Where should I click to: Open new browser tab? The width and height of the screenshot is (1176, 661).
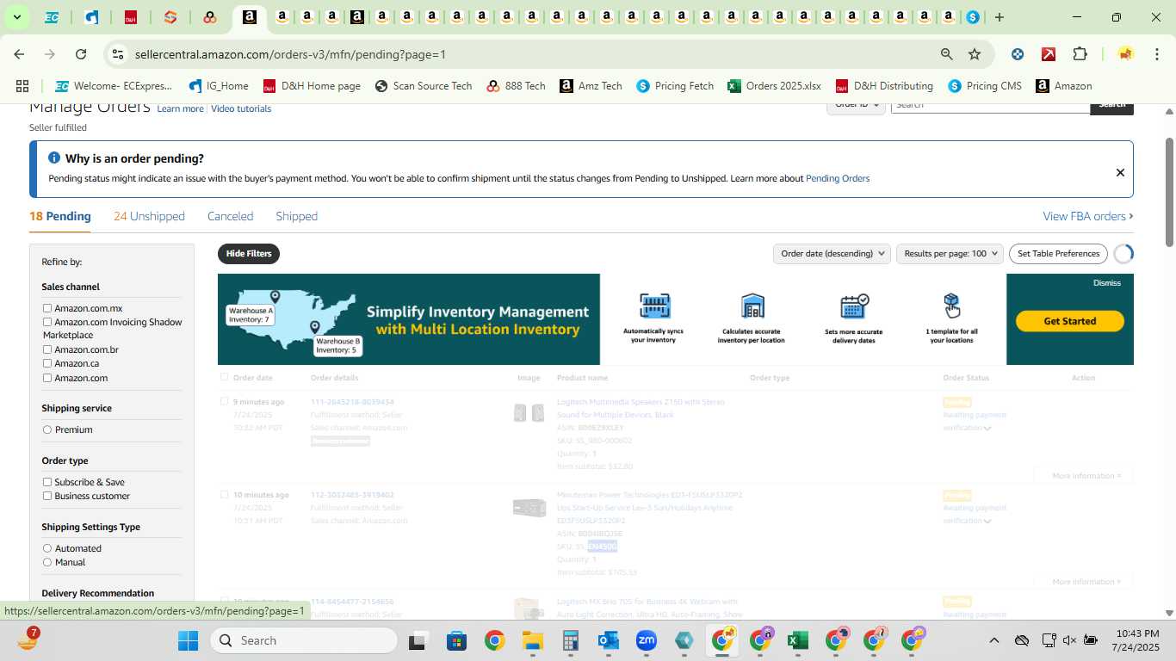[x=999, y=17]
